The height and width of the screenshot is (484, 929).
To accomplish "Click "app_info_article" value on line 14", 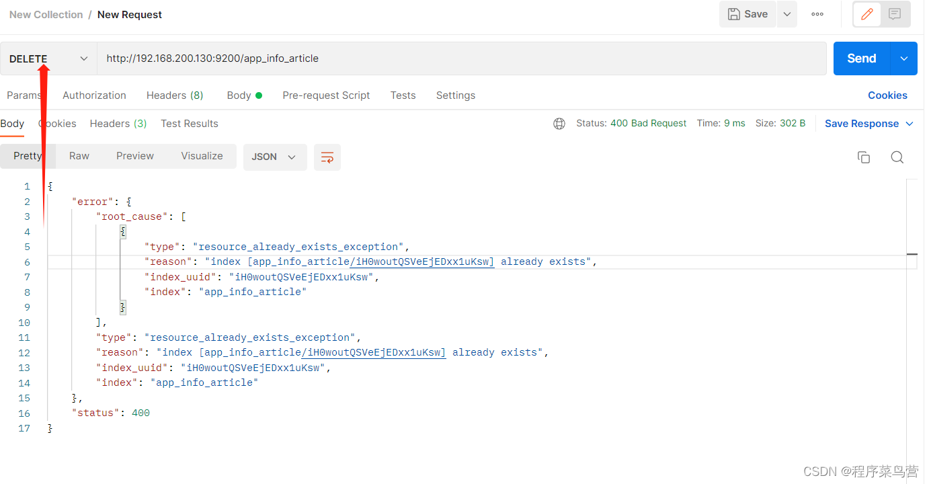I will 204,382.
